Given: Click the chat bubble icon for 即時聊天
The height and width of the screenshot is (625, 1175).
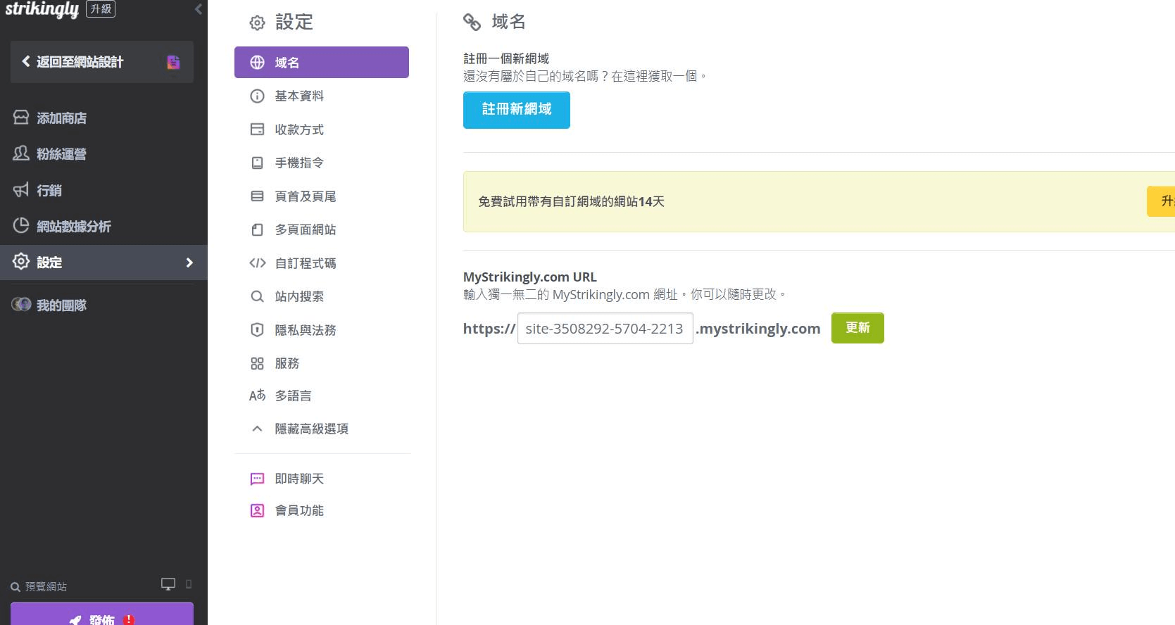Looking at the screenshot, I should 257,479.
